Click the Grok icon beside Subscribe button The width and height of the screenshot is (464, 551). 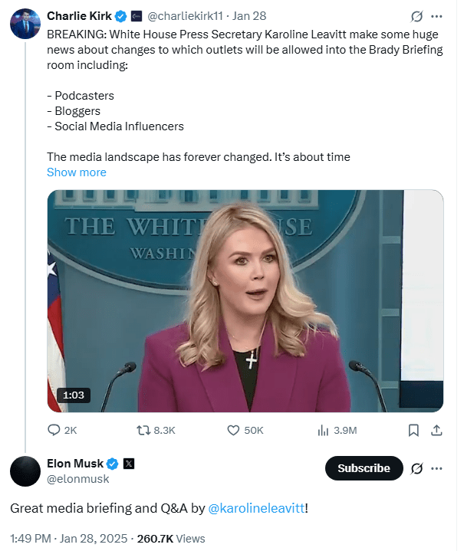(417, 468)
